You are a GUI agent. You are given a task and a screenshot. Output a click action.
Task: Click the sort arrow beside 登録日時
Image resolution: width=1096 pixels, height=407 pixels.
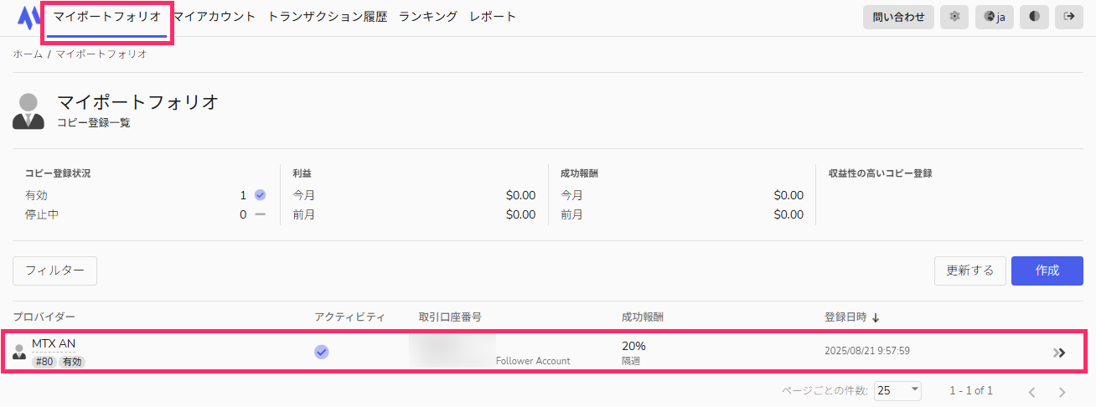point(876,317)
